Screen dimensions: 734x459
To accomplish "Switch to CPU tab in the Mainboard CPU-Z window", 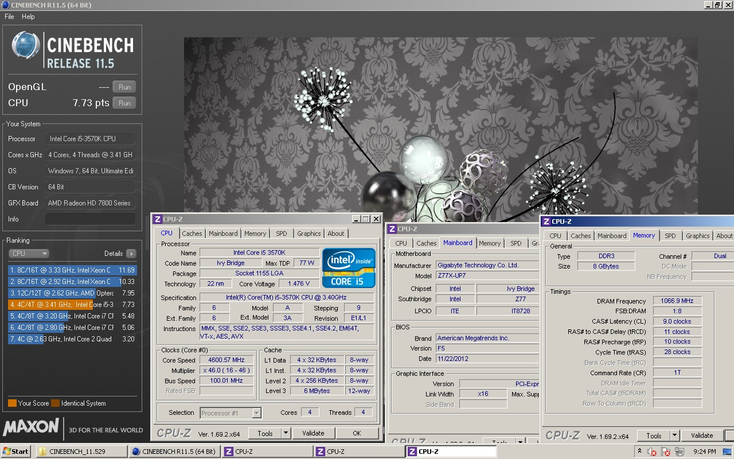I will 401,243.
